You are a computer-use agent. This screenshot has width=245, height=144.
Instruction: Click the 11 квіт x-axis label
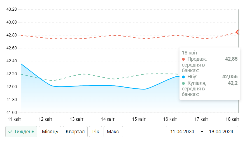pos(14,119)
